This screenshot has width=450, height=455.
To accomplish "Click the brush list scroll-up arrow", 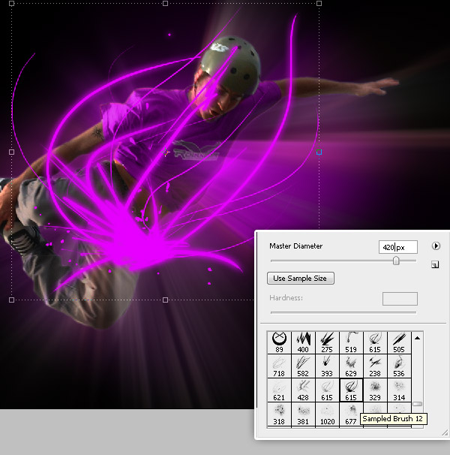I will [x=417, y=338].
